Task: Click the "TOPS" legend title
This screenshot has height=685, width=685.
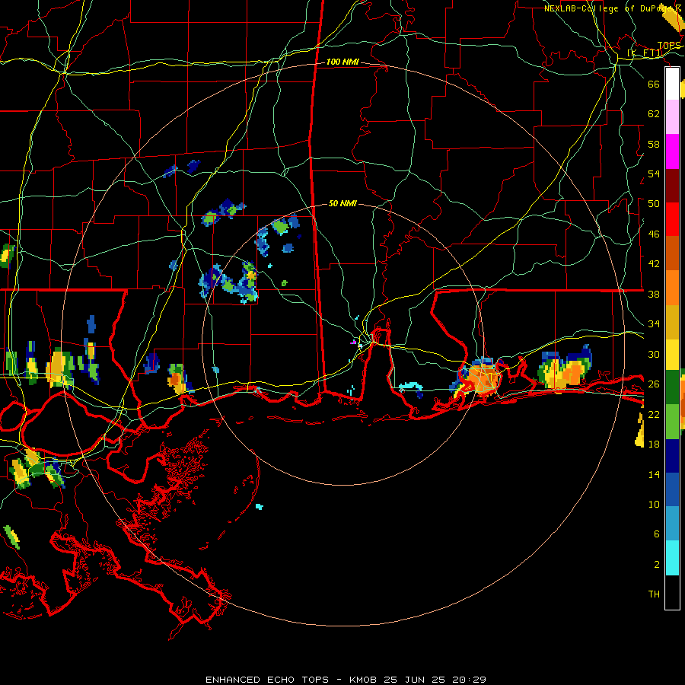Action: [x=669, y=46]
